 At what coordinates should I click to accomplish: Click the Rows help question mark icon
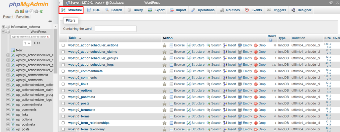click(x=270, y=40)
